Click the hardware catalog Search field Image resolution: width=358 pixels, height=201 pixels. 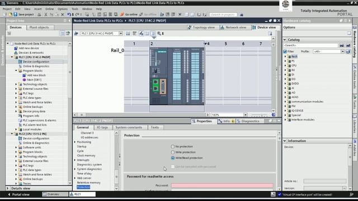coord(310,45)
